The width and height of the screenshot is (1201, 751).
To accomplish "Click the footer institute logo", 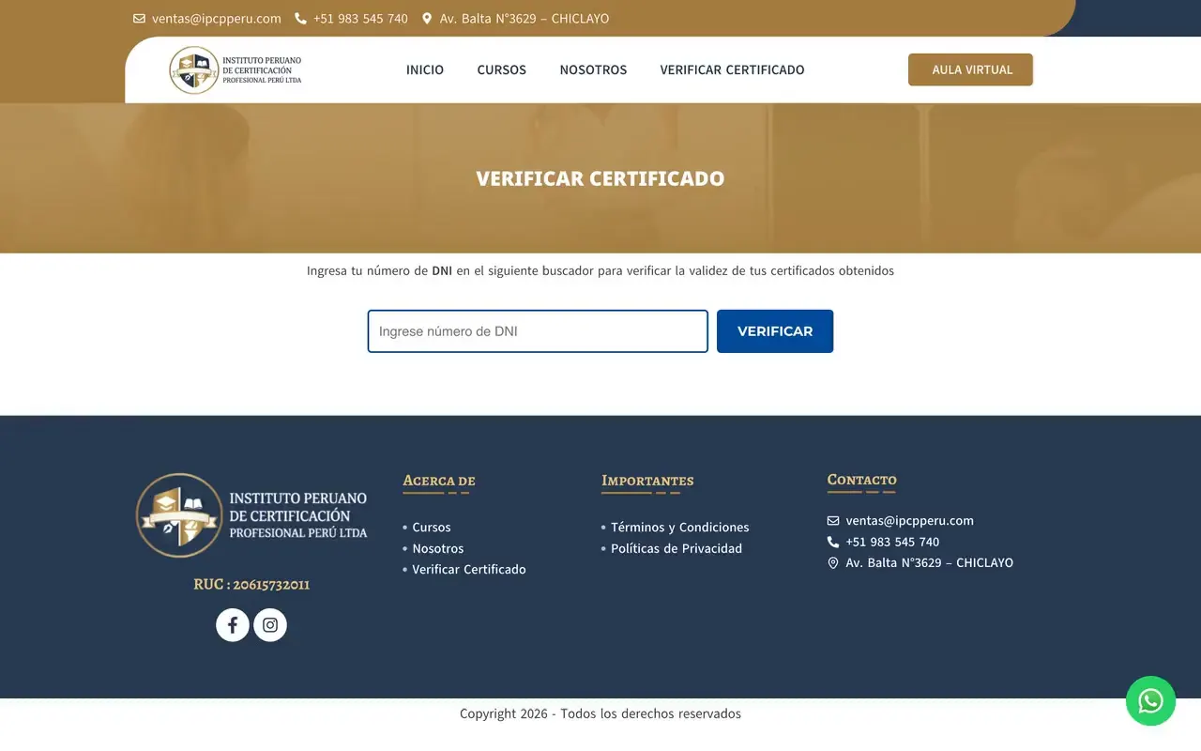I will tap(251, 515).
